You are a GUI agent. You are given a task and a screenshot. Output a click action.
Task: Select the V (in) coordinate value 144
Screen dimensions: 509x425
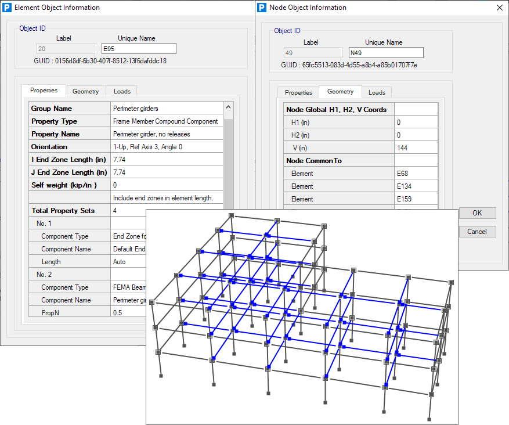click(416, 148)
